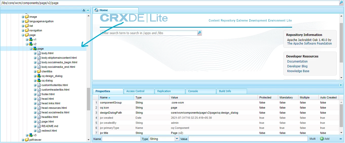Click the Value column header
This screenshot has height=143, width=345.
[214, 97]
